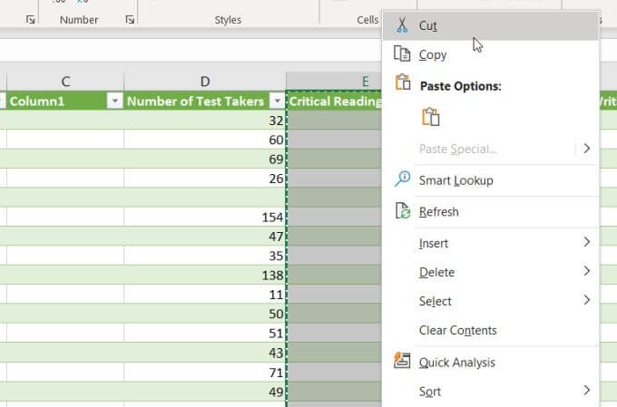The width and height of the screenshot is (617, 407).
Task: Select the Paste Special menu entry
Action: (x=457, y=149)
